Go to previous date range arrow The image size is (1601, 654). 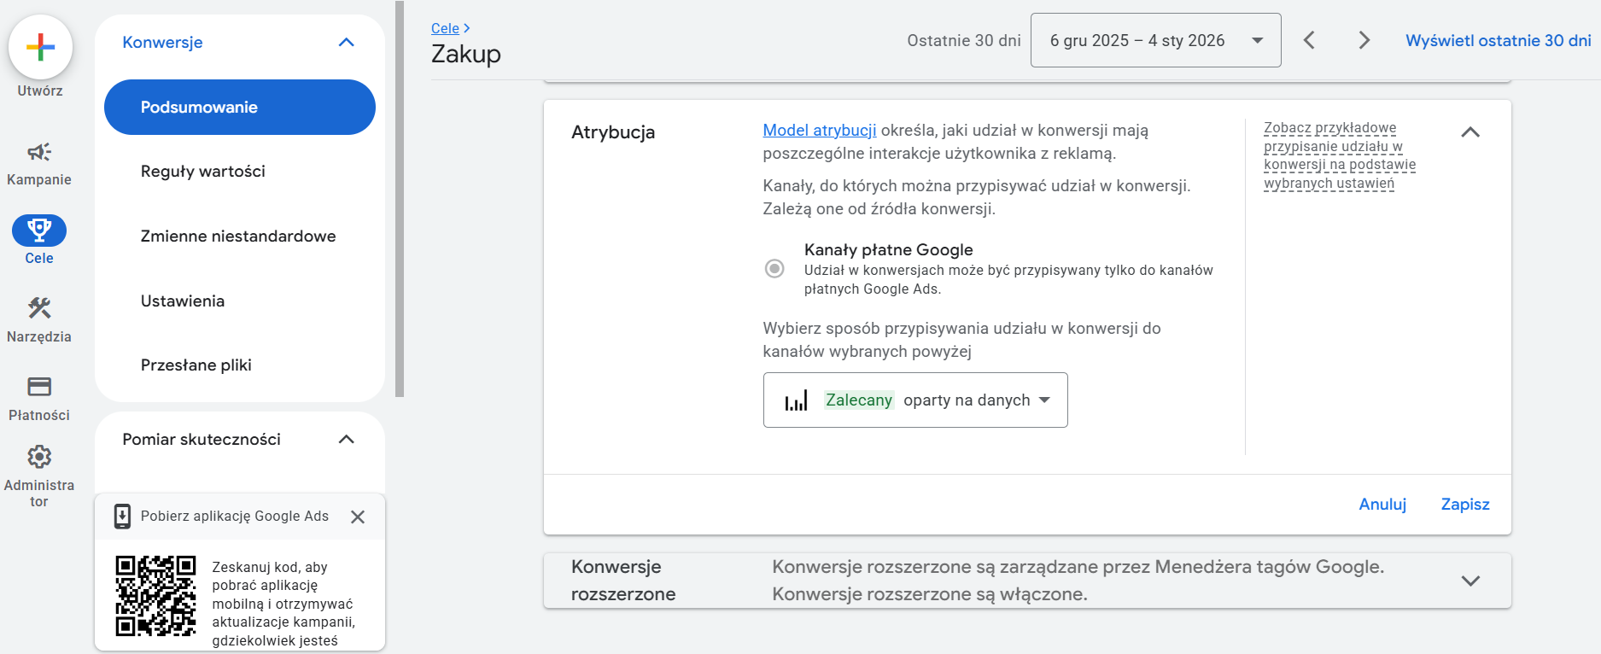coord(1309,40)
